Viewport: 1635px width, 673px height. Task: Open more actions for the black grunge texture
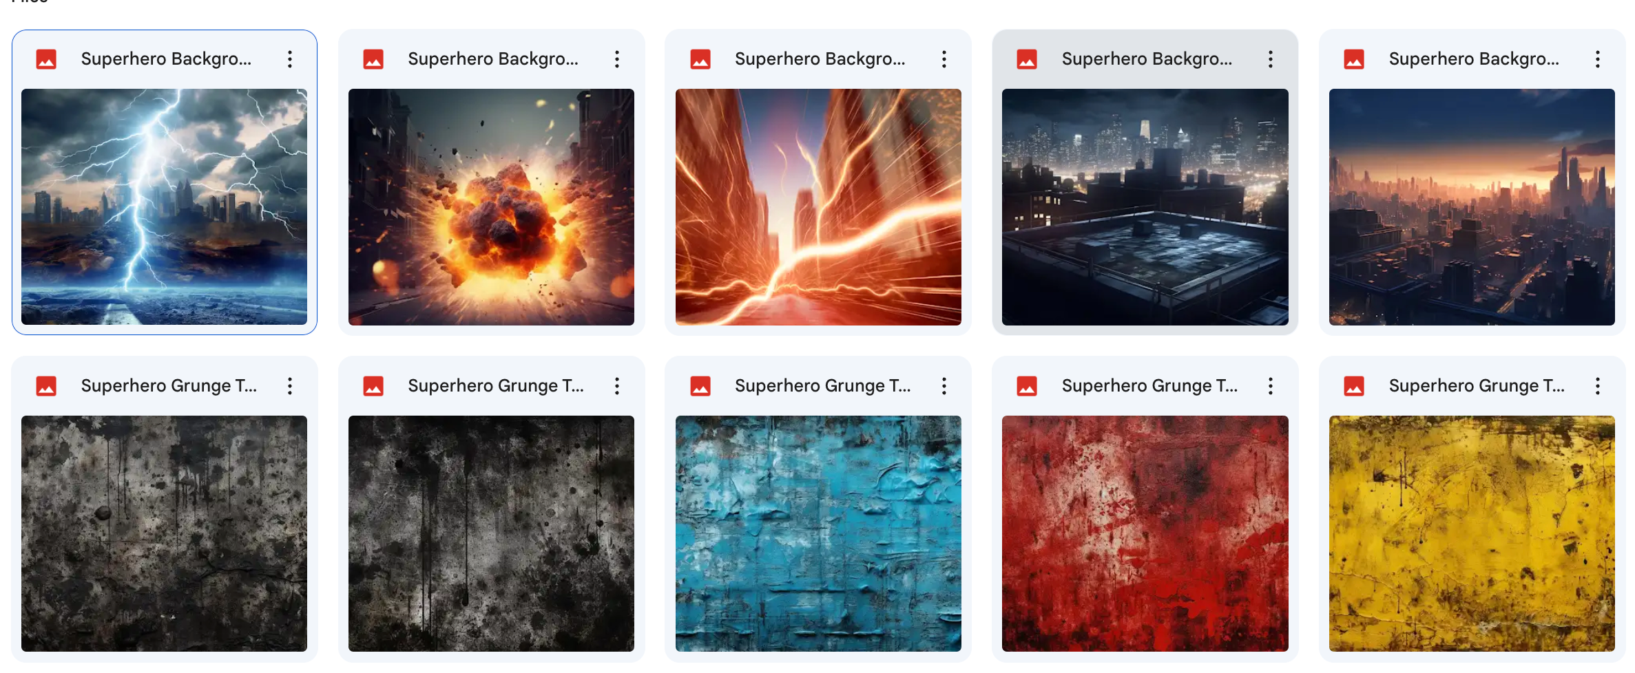pyautogui.click(x=617, y=386)
